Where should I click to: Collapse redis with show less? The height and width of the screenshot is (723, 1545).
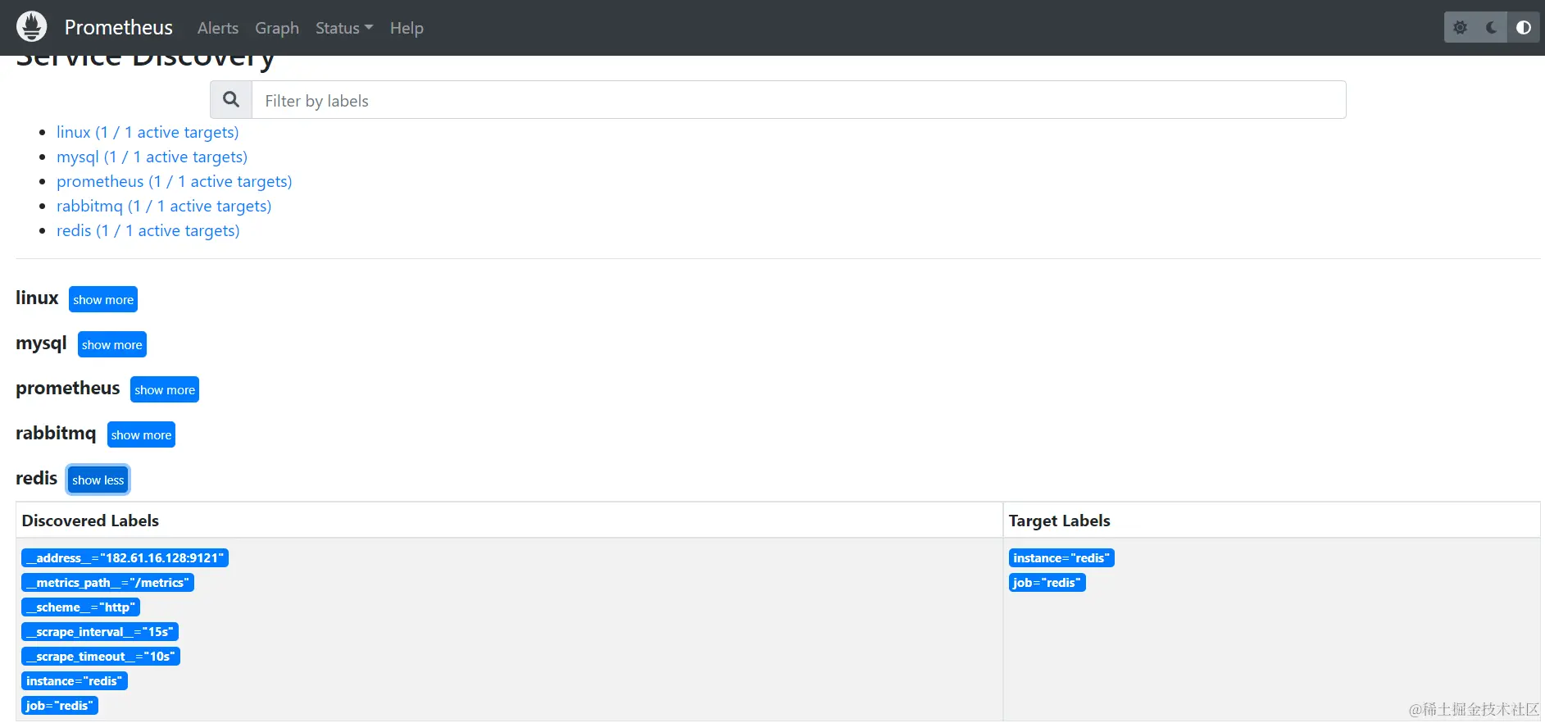click(x=98, y=480)
